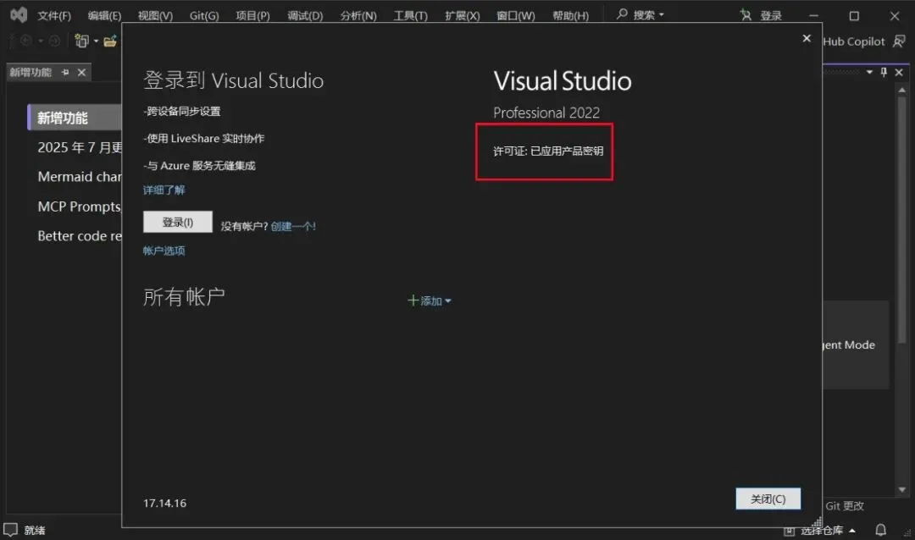915x540 pixels.
Task: Select the Better code list entry
Action: tap(80, 236)
